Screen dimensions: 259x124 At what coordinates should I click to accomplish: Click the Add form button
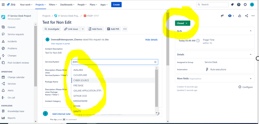tap(95, 29)
